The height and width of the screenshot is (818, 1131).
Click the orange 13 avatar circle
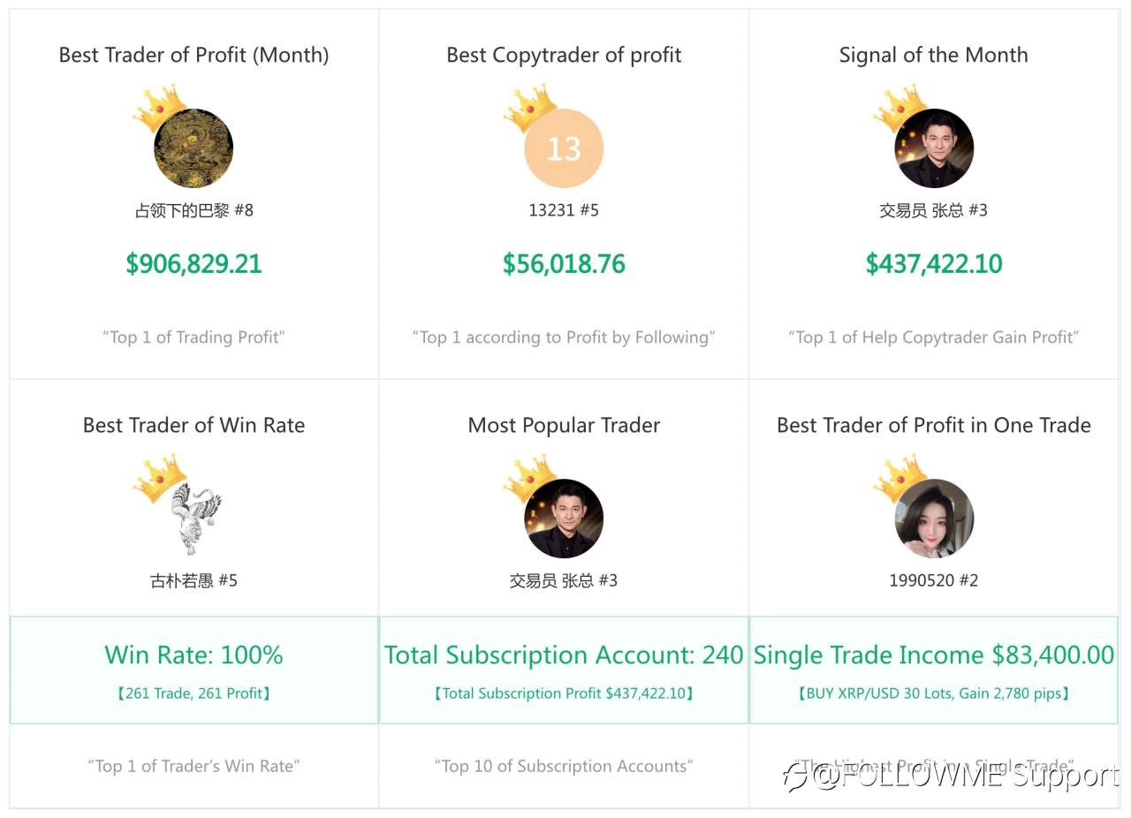pos(564,148)
